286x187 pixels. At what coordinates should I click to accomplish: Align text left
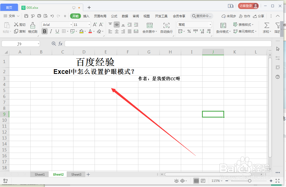[x=110, y=32]
